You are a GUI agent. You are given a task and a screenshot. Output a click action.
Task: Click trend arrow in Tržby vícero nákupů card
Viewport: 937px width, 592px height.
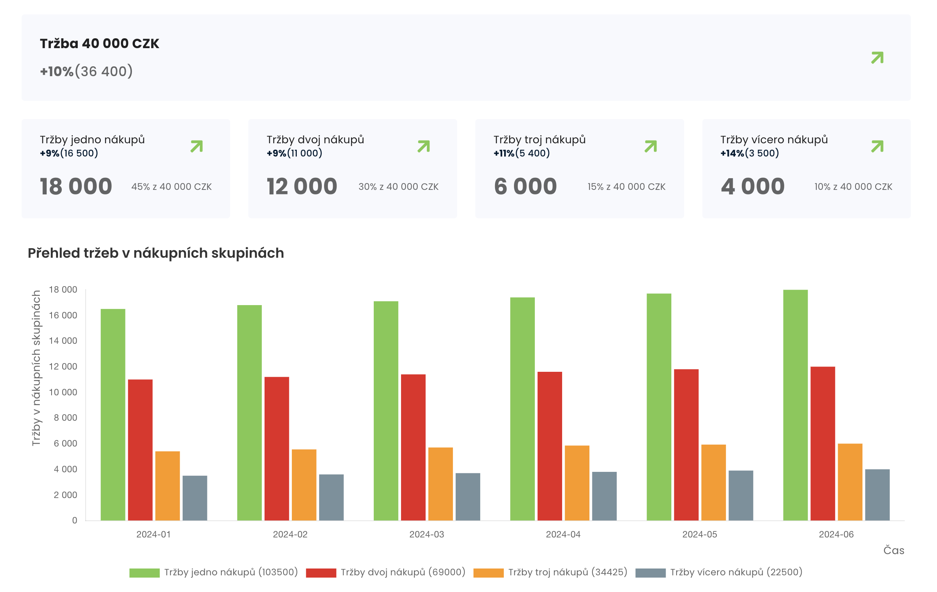click(x=877, y=146)
